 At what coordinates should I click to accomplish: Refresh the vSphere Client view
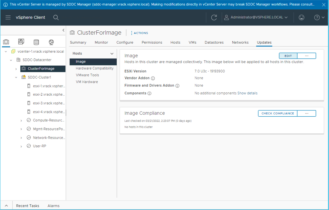214,17
